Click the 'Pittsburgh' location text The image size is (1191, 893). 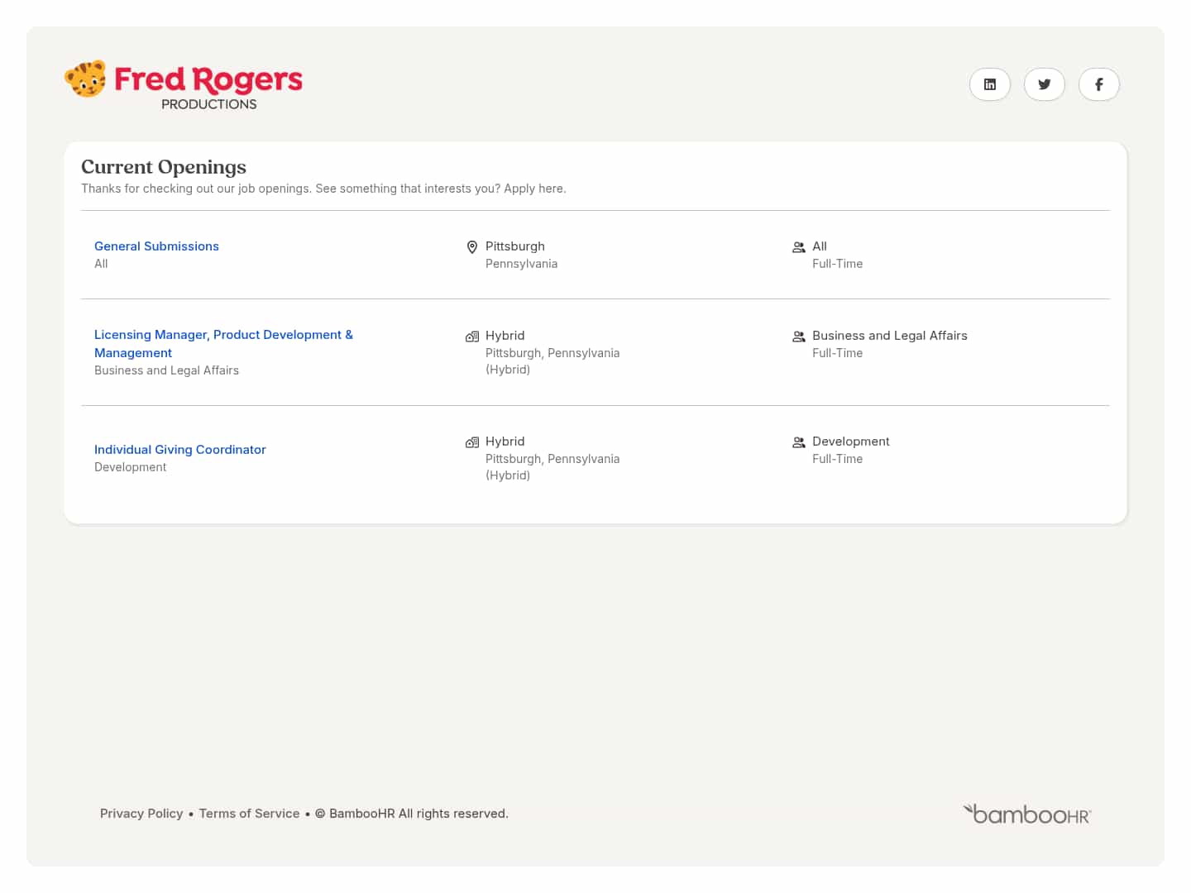515,246
